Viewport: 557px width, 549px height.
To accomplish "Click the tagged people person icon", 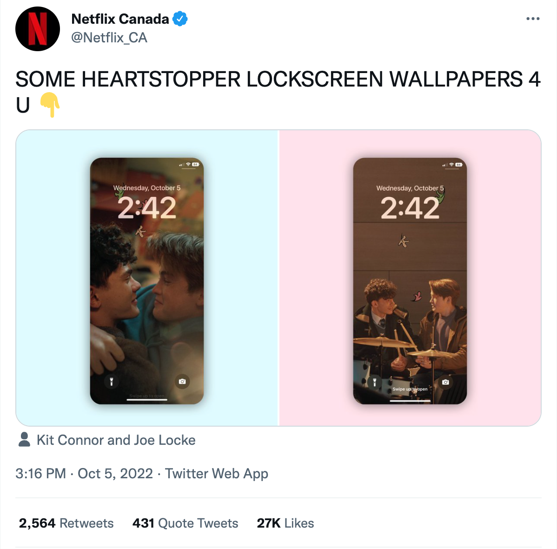I will 24,440.
